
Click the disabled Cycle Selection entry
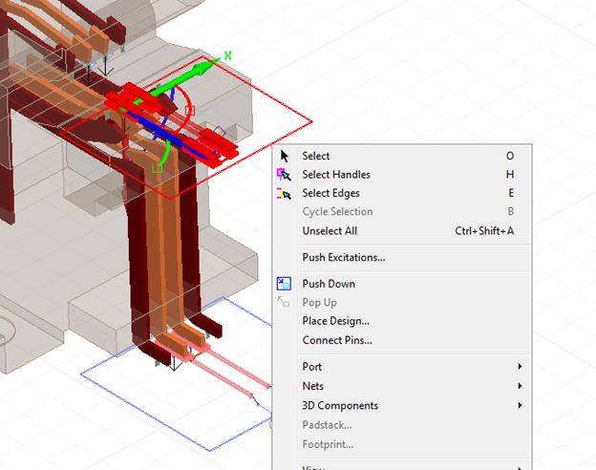click(337, 212)
